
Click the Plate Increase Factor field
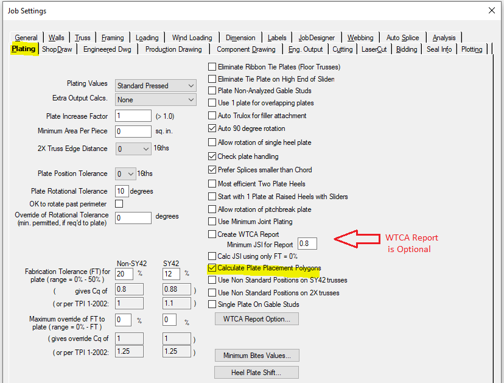[133, 116]
